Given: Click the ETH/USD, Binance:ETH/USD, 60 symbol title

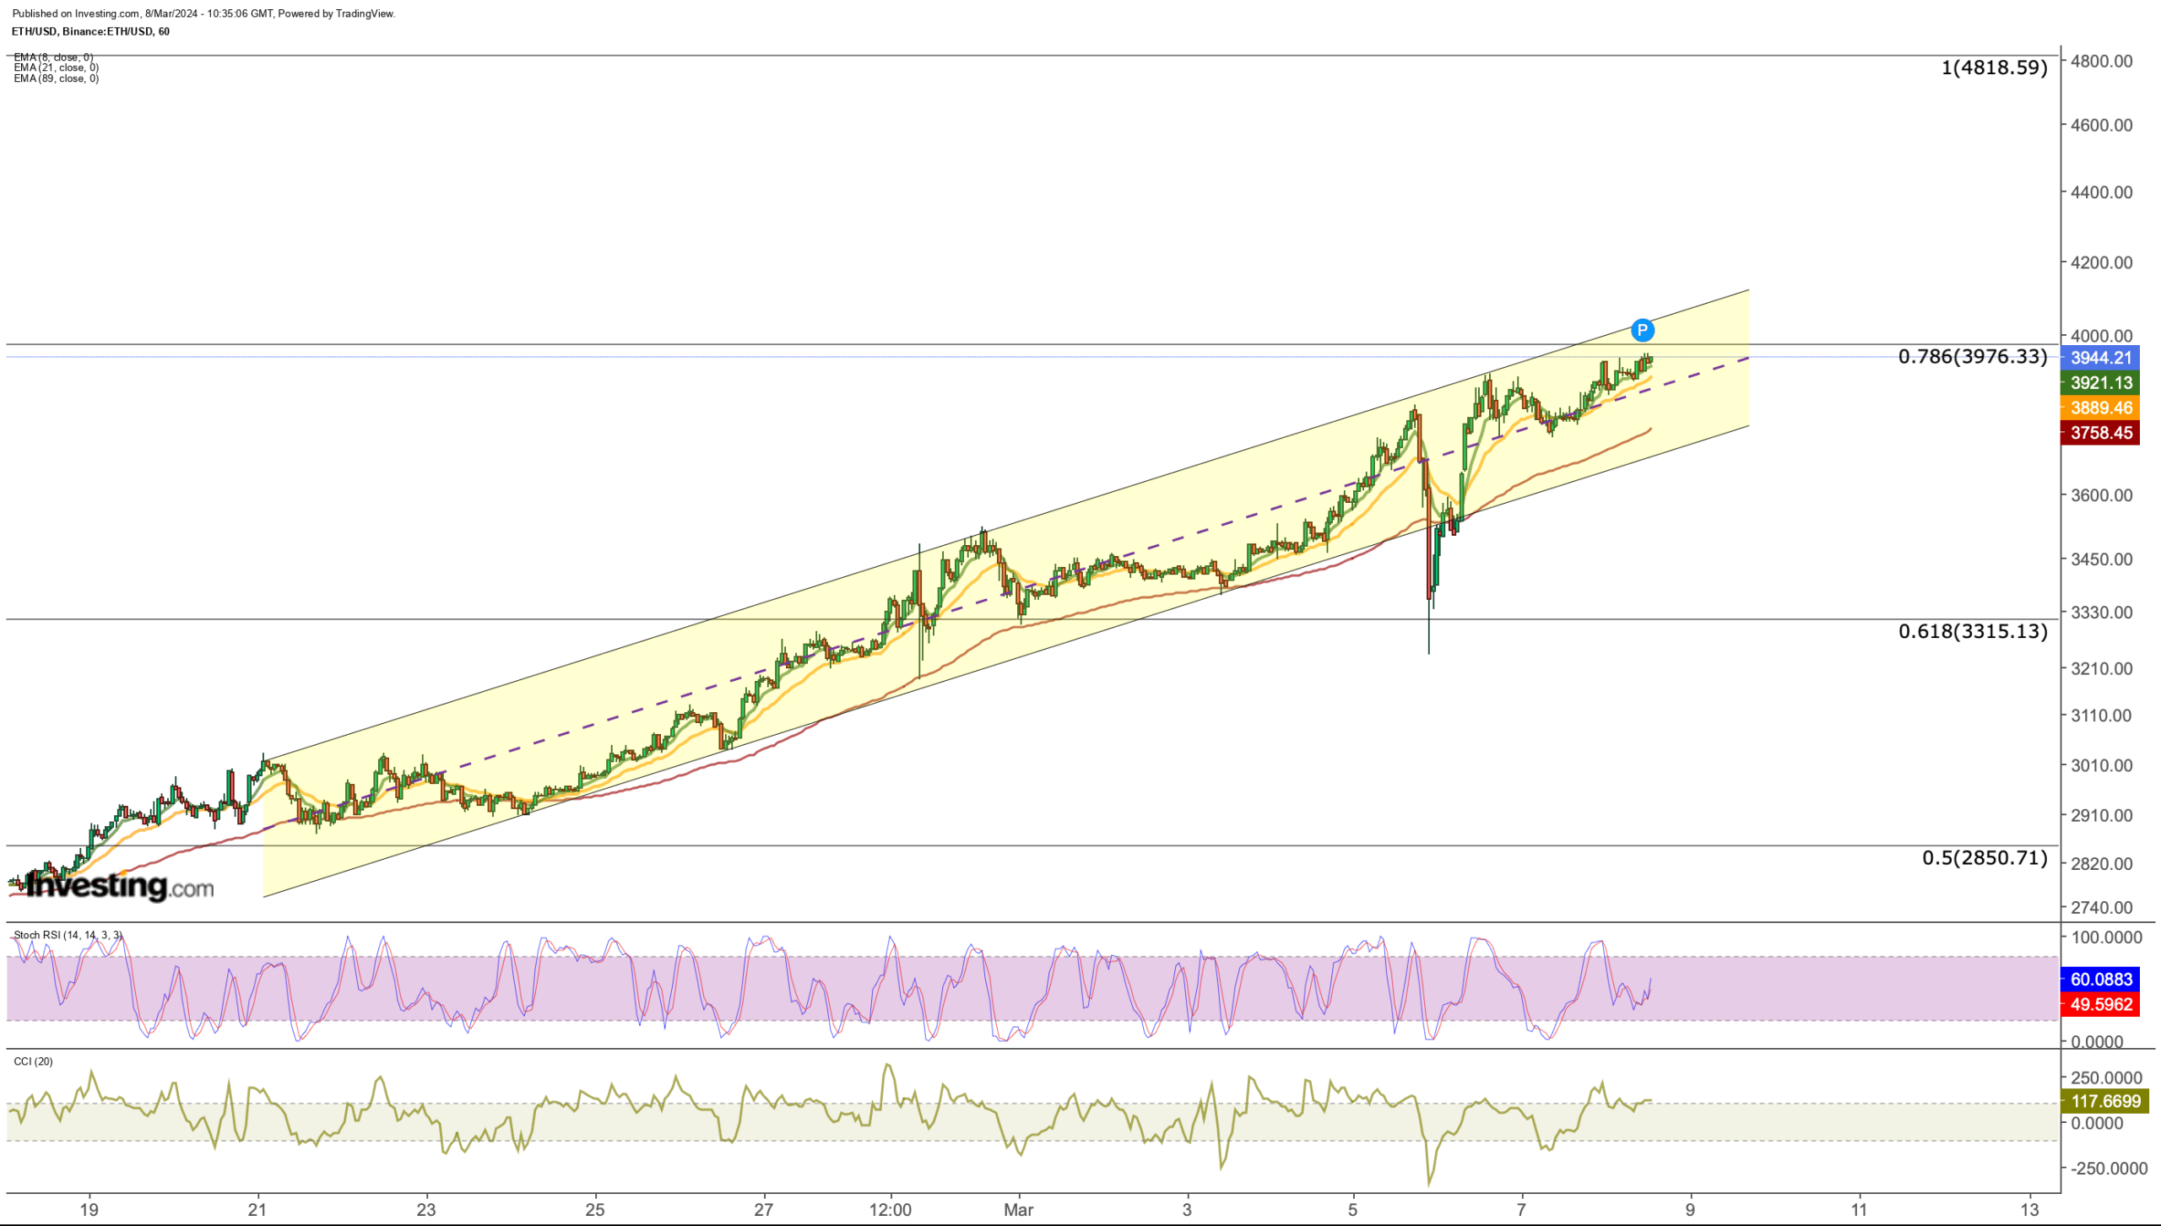Looking at the screenshot, I should [x=90, y=31].
